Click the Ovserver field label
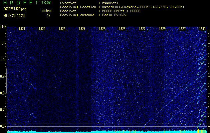 tap(68, 3)
